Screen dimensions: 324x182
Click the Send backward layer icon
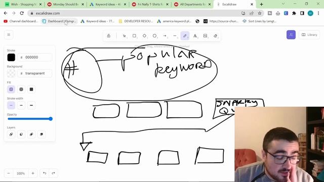21,134
